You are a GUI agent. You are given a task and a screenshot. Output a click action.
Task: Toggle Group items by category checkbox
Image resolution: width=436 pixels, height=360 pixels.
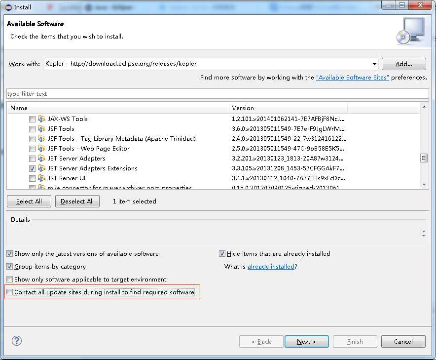[x=10, y=267]
